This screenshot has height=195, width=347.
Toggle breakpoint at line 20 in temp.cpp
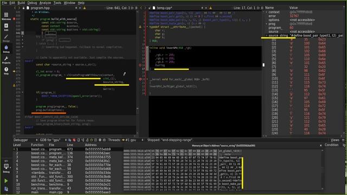pos(140,79)
